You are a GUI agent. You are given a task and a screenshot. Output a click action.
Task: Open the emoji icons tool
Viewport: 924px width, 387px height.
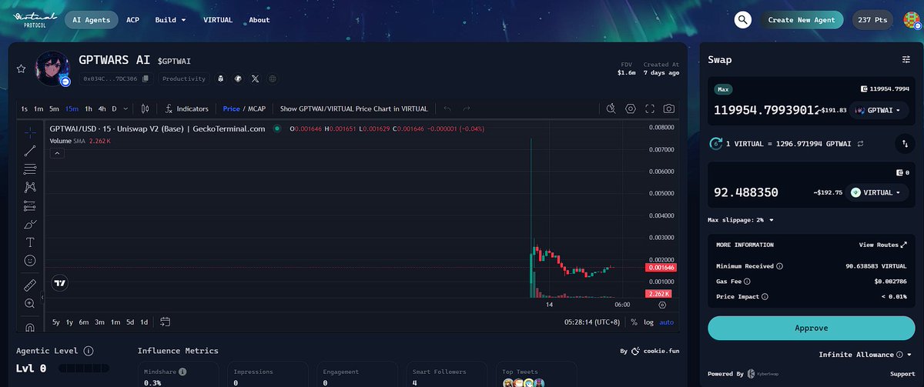tap(29, 261)
